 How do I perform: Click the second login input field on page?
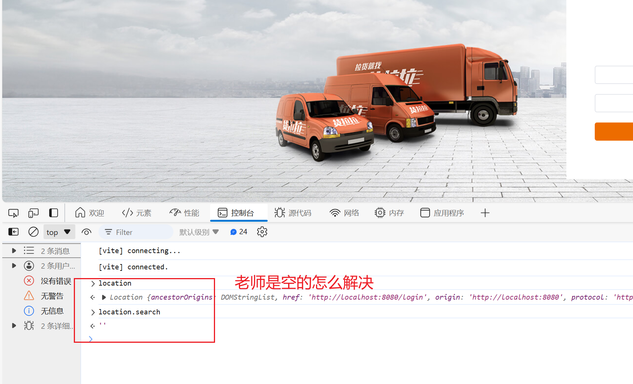614,103
